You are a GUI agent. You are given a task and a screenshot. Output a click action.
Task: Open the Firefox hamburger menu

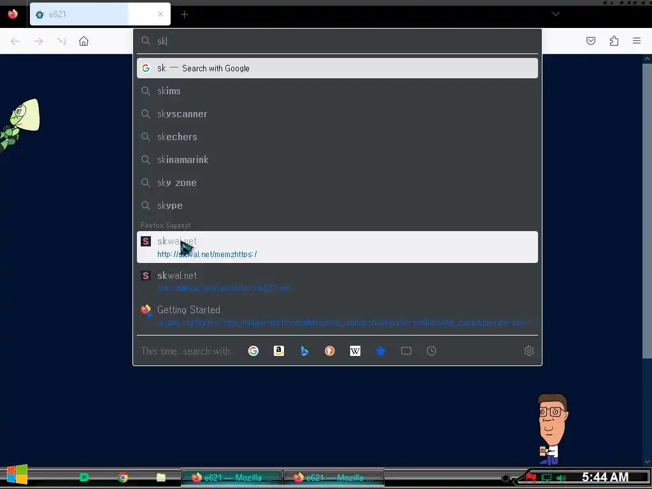[x=637, y=41]
